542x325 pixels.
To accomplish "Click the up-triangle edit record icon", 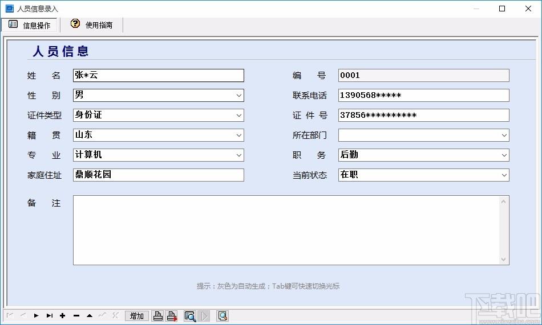I will tap(90, 316).
